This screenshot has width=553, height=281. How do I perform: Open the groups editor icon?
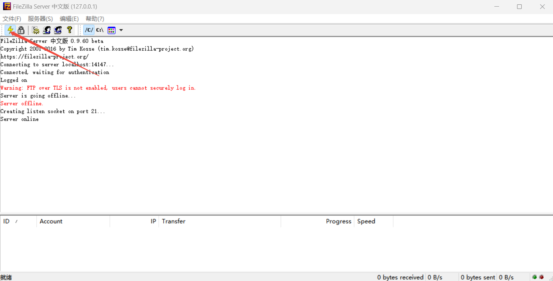point(58,30)
